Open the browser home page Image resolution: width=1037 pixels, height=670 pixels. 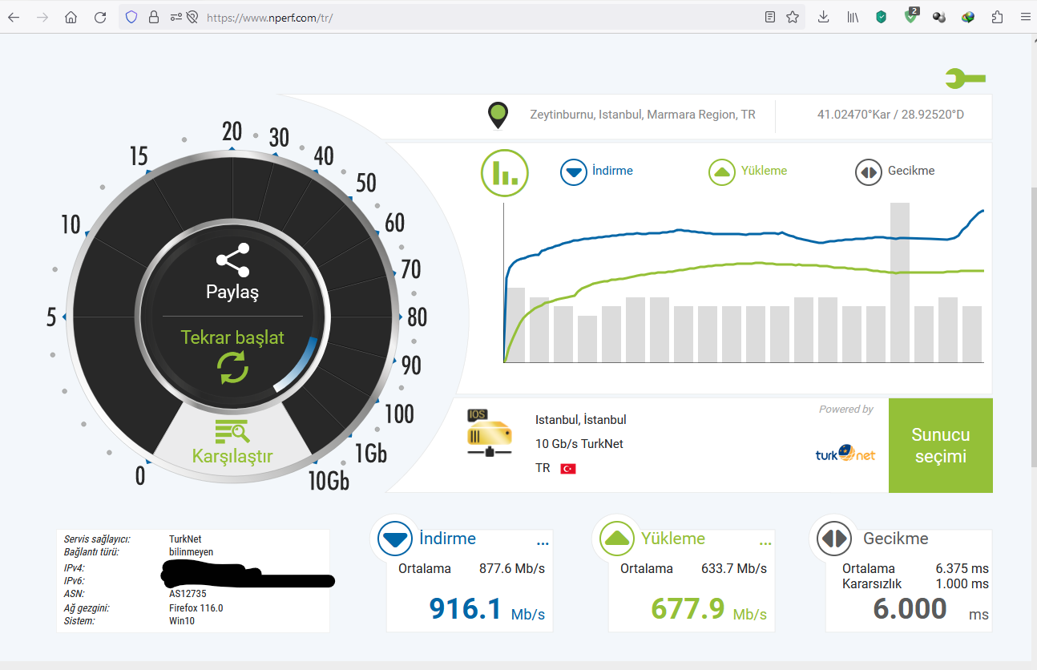tap(71, 17)
